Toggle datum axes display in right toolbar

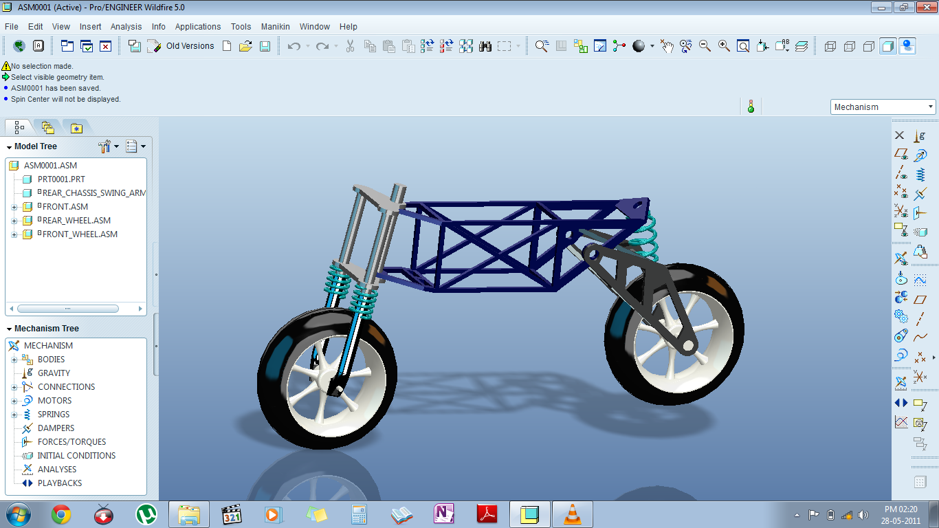tap(901, 174)
